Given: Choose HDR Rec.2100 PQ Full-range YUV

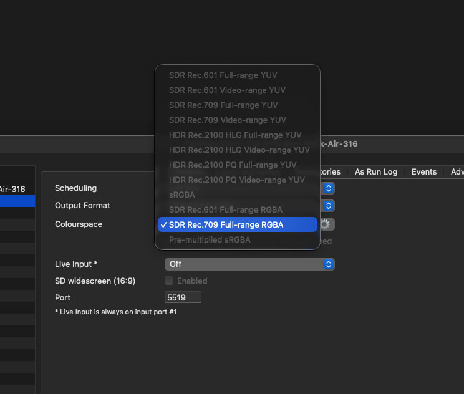Looking at the screenshot, I should pos(232,165).
